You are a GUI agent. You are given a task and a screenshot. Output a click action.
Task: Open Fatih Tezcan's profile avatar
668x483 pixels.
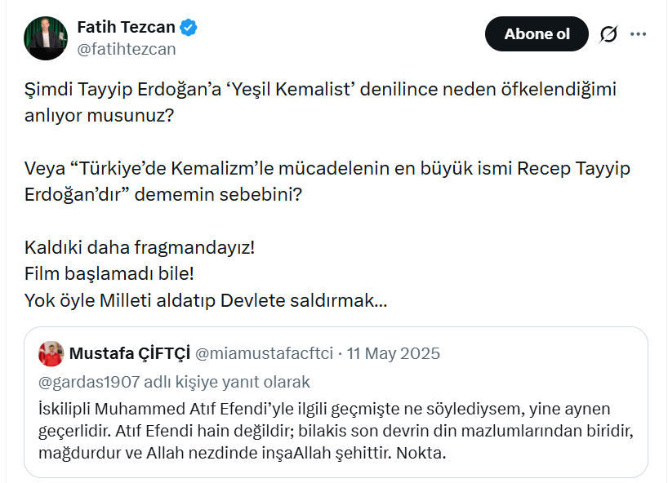45,38
